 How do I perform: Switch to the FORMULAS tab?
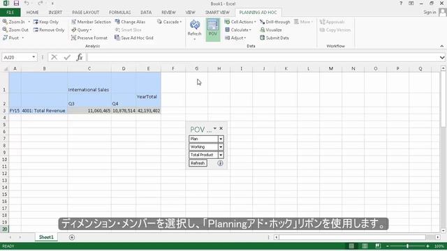point(119,13)
